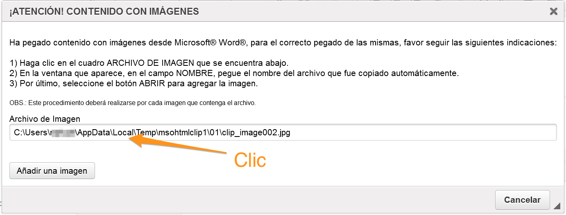Click the OBS. note text line
This screenshot has width=566, height=215.
(x=133, y=103)
